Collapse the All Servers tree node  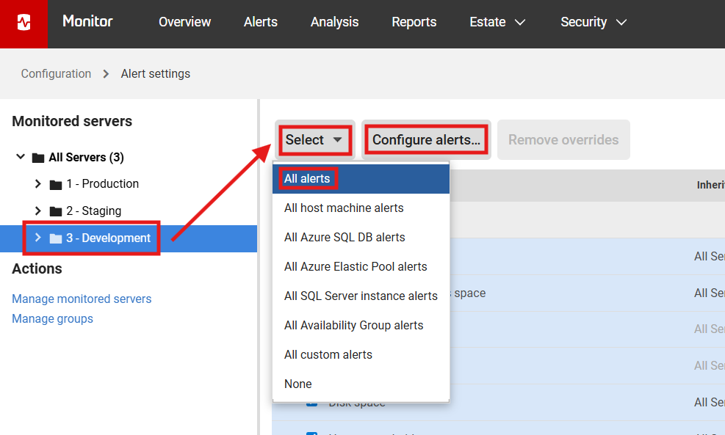tap(21, 156)
